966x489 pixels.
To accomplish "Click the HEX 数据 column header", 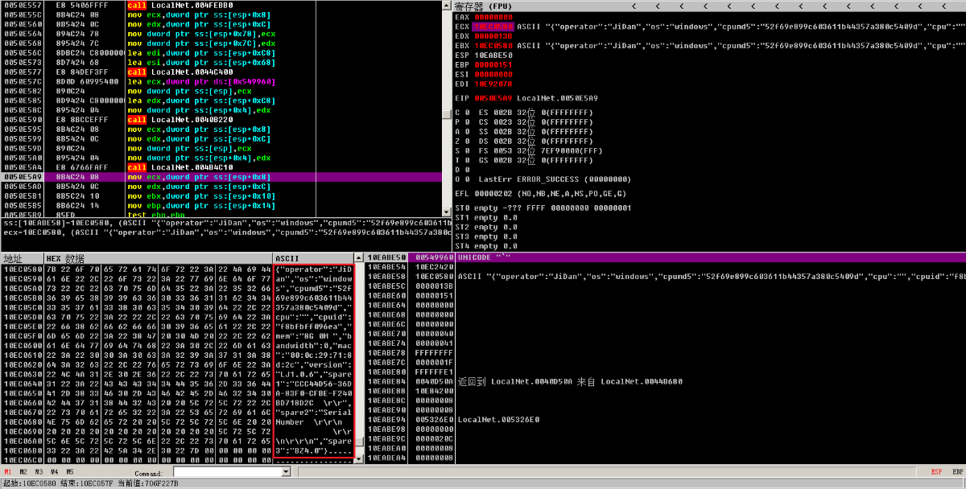I will (x=159, y=259).
